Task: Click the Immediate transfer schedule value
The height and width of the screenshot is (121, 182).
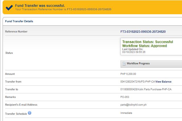Action: click(126, 113)
